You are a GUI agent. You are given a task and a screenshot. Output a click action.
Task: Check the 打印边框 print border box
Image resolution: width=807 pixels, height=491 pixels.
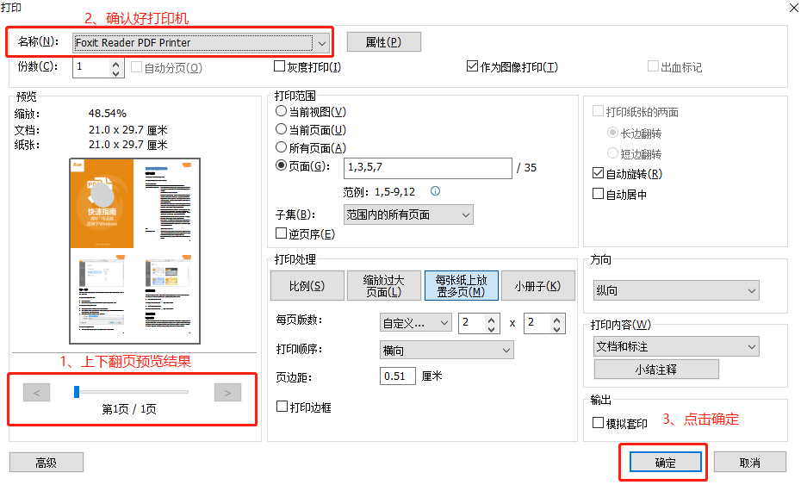click(282, 407)
